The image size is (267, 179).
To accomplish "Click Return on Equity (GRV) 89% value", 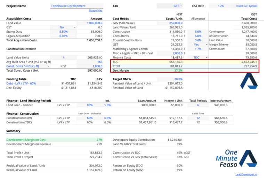I will tap(179, 170).
